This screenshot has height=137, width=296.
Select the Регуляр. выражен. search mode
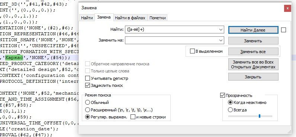(x=88, y=117)
